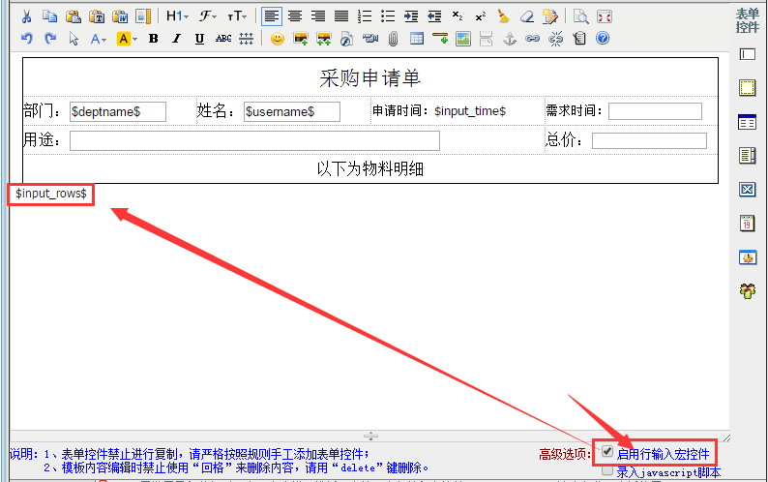Click the blue help question mark icon

click(603, 40)
